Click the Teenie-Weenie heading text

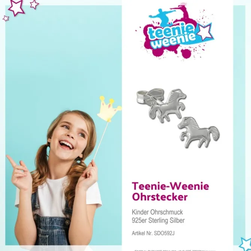[x=170, y=186]
